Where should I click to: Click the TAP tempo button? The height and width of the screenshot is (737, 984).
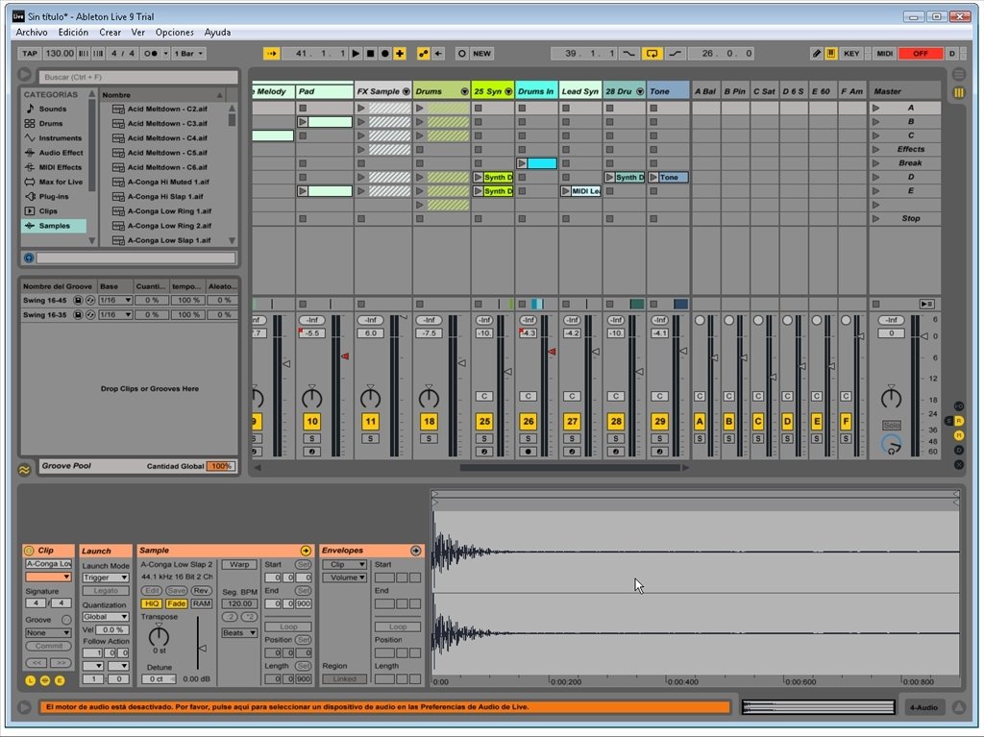30,54
